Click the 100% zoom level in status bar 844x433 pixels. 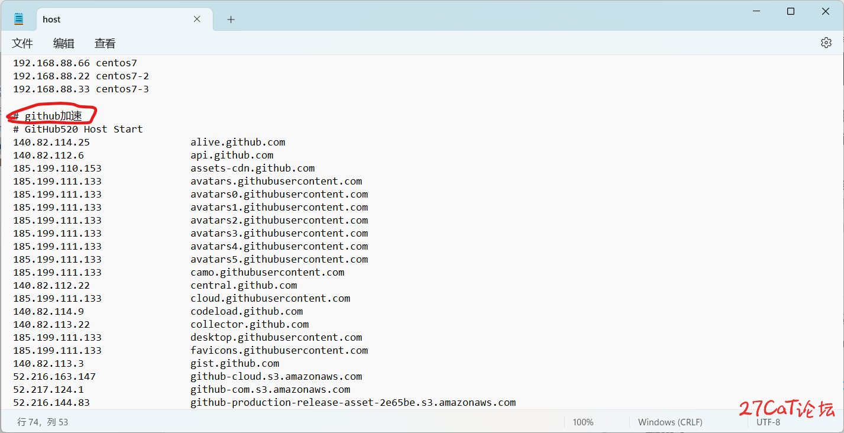coord(583,422)
